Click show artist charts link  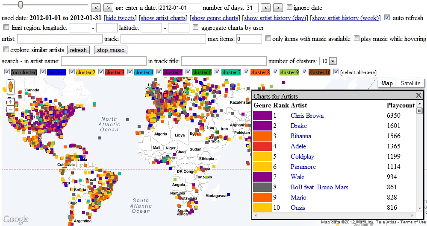tap(163, 18)
